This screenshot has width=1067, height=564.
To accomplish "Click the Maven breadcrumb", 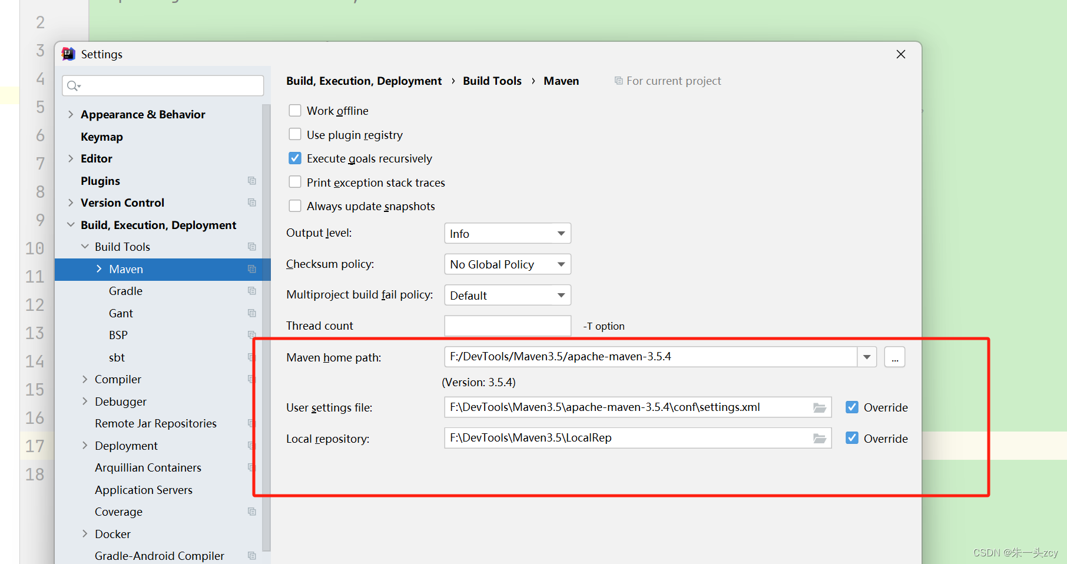I will pyautogui.click(x=561, y=81).
